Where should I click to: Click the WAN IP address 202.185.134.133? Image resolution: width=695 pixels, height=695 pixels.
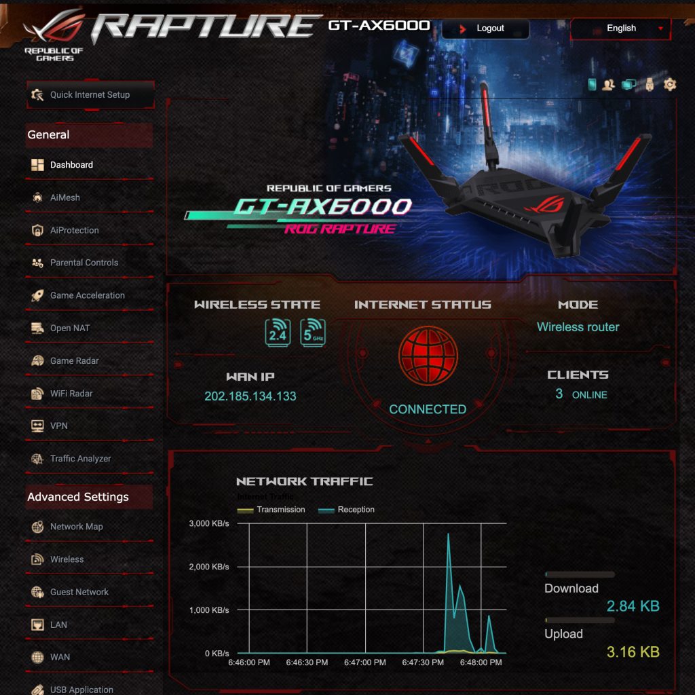point(250,396)
